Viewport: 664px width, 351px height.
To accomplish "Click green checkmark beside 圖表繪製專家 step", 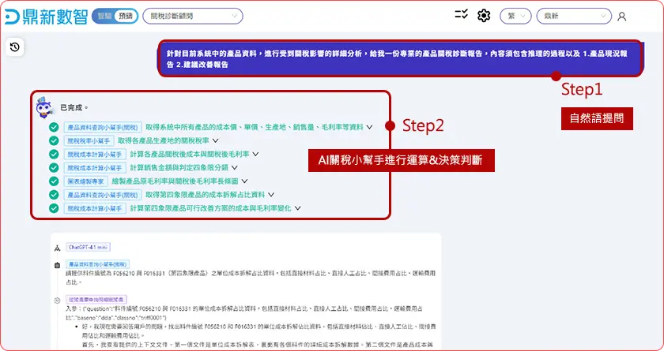I will click(x=54, y=181).
